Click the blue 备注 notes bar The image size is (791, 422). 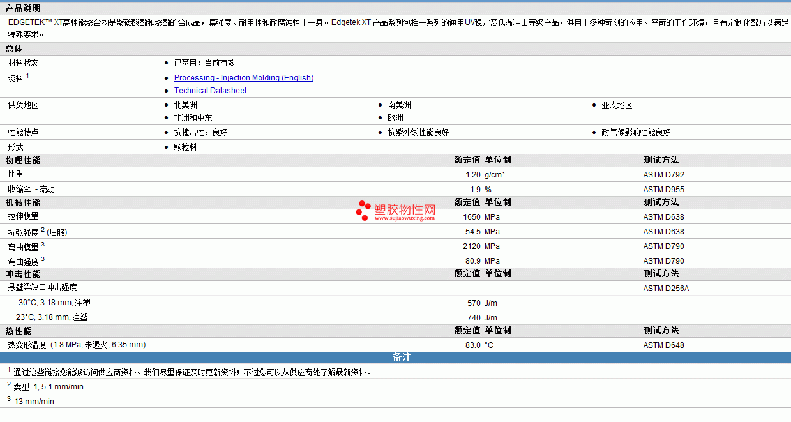coord(395,358)
